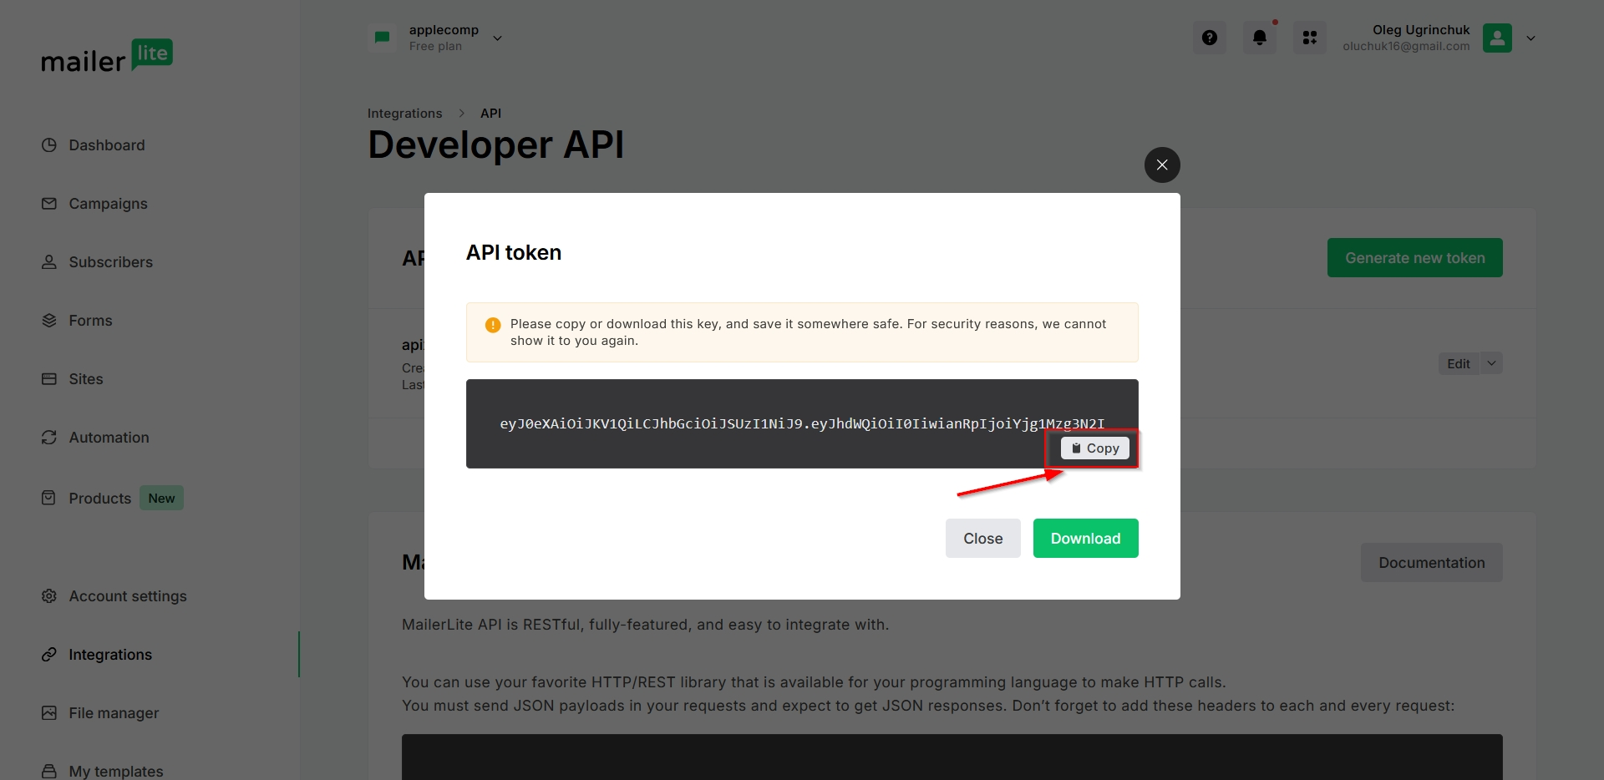Open My templates
Image resolution: width=1604 pixels, height=780 pixels.
(116, 771)
